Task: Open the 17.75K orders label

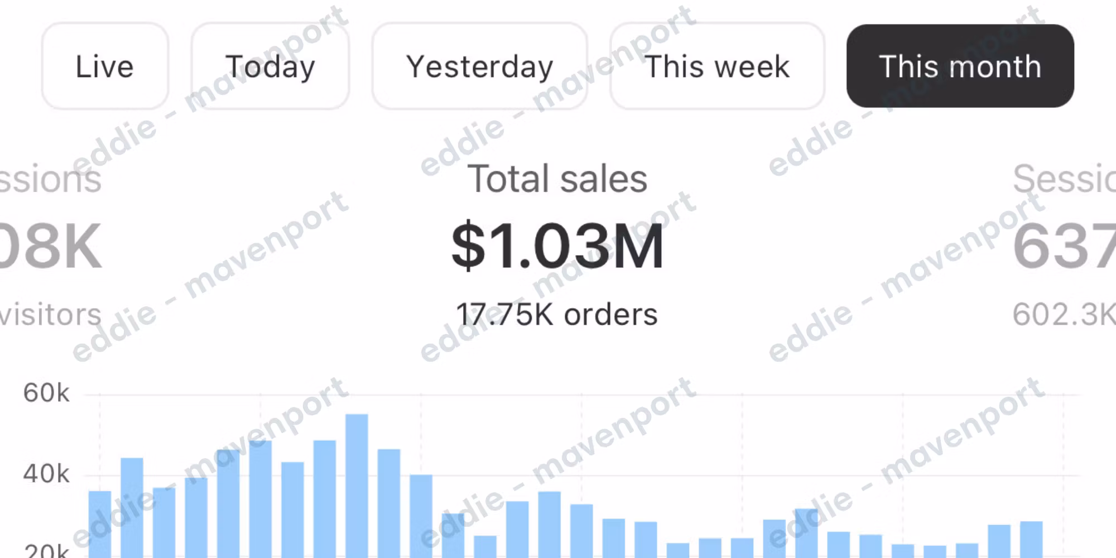Action: (x=557, y=314)
